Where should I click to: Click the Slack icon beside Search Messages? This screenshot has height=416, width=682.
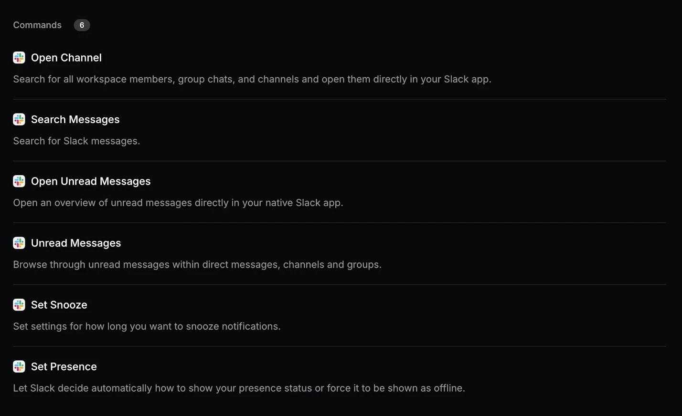tap(19, 119)
